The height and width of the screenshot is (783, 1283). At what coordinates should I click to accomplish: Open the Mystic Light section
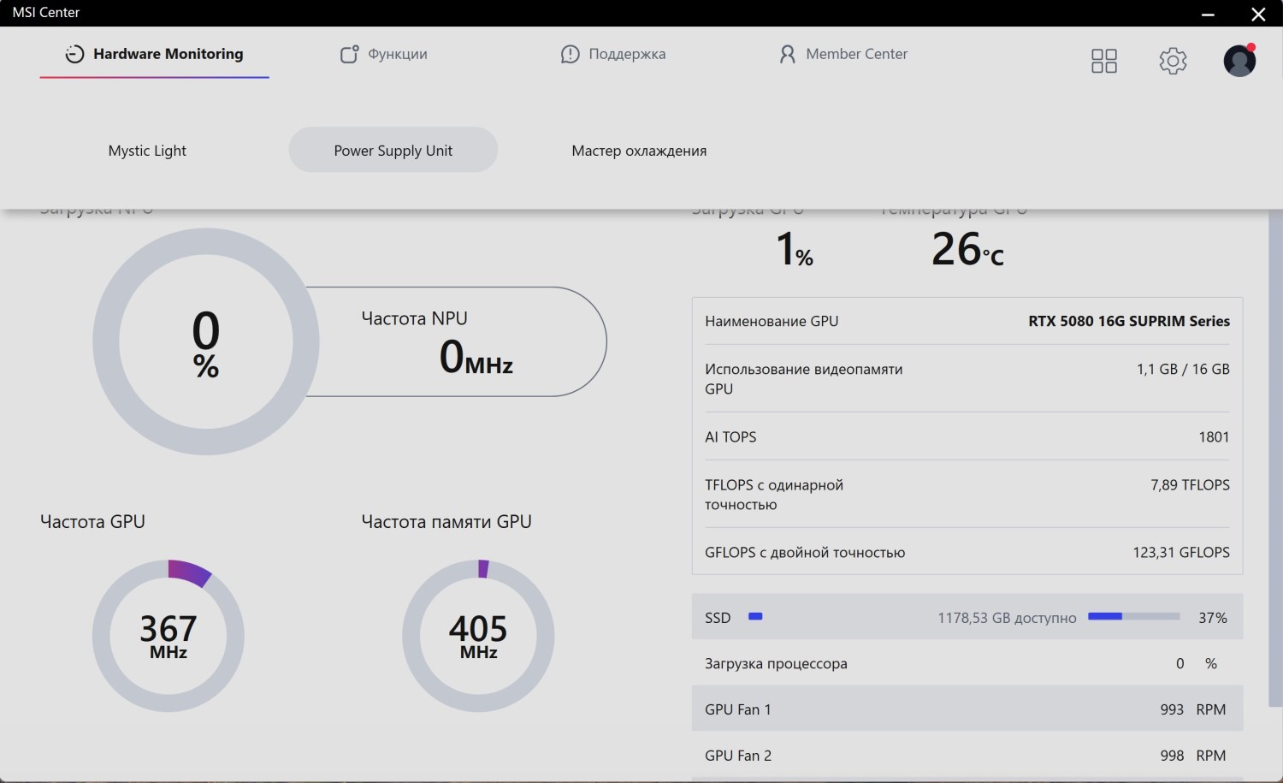tap(147, 151)
